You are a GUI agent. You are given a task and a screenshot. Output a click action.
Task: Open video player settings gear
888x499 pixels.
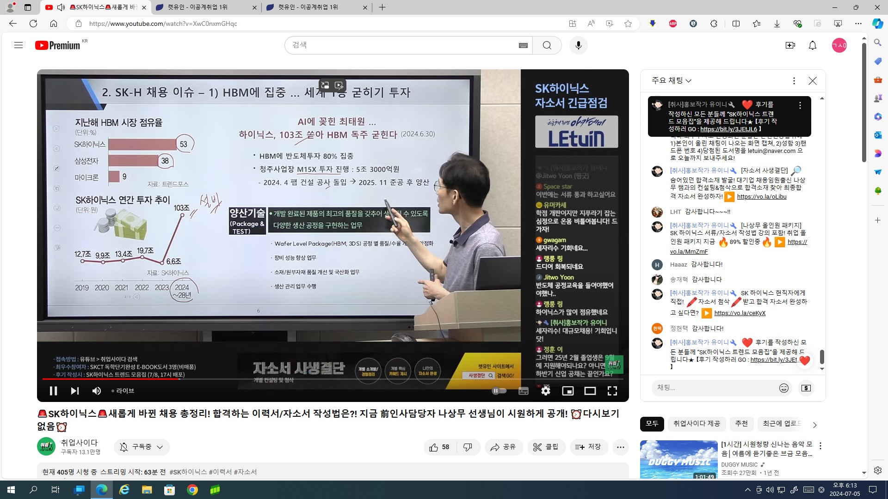click(546, 391)
